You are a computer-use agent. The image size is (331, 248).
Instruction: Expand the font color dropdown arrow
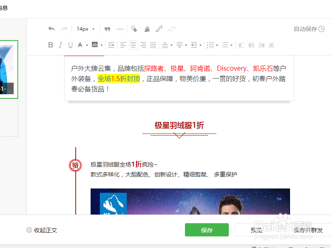86,45
